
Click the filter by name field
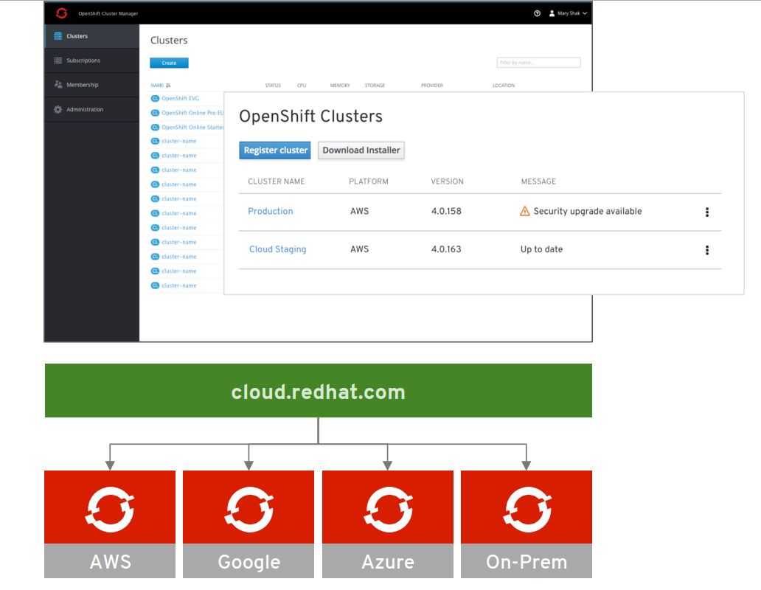click(x=538, y=63)
